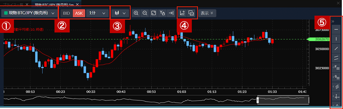The image size is (343, 109).
Task: Switch price display to ASK
Action: (79, 13)
